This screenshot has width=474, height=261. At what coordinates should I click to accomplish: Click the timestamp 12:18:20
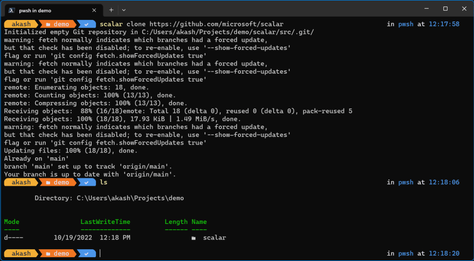tap(444, 253)
